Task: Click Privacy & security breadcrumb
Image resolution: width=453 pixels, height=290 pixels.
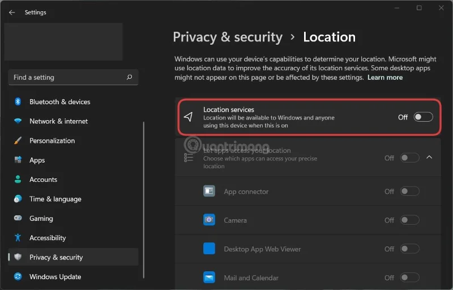Action: (x=228, y=37)
